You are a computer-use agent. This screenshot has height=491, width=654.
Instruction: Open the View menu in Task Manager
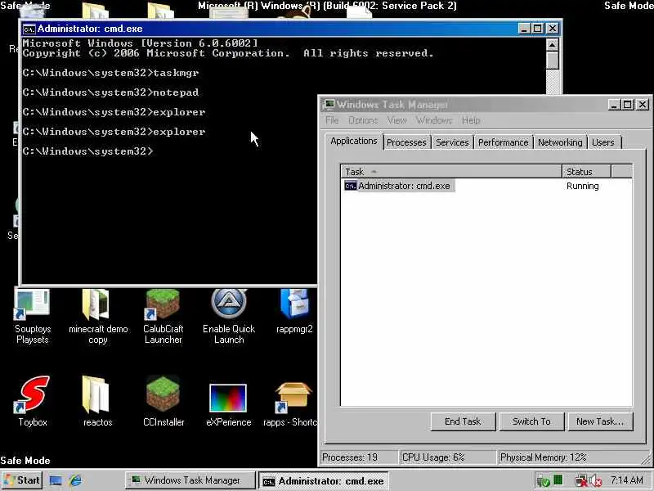[x=396, y=120]
